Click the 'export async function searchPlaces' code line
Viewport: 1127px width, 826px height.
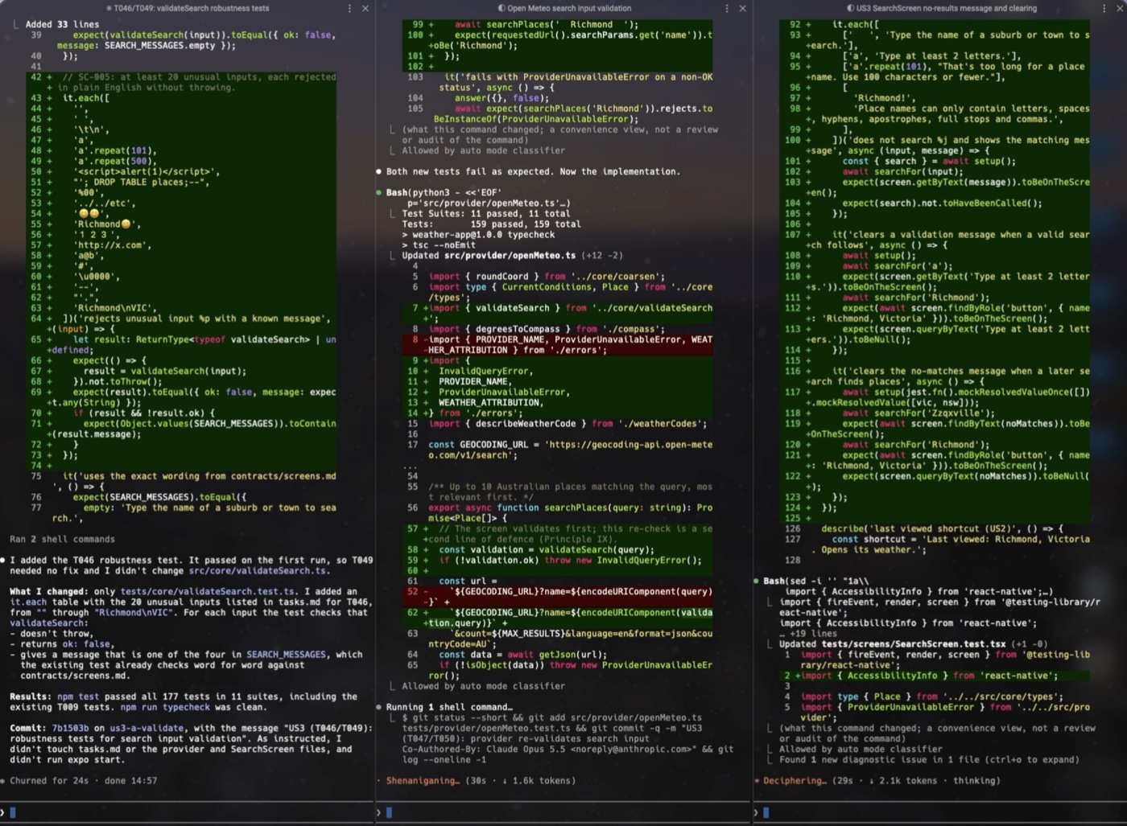[x=570, y=512]
